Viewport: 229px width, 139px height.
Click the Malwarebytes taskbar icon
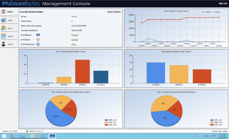[52, 136]
